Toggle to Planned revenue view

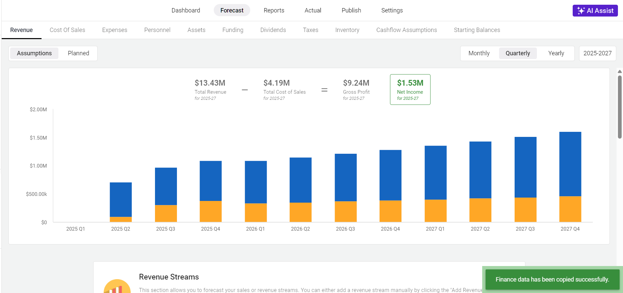coord(78,53)
